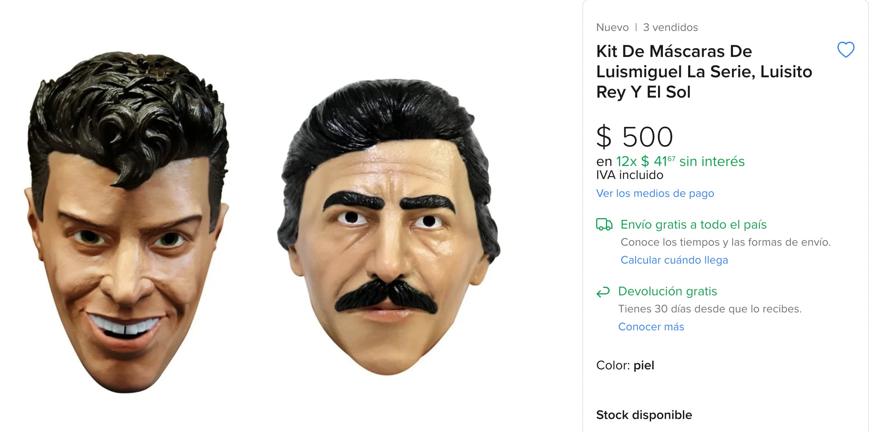Click 'Conoce los tiempos y las formas de envío'

click(x=725, y=242)
